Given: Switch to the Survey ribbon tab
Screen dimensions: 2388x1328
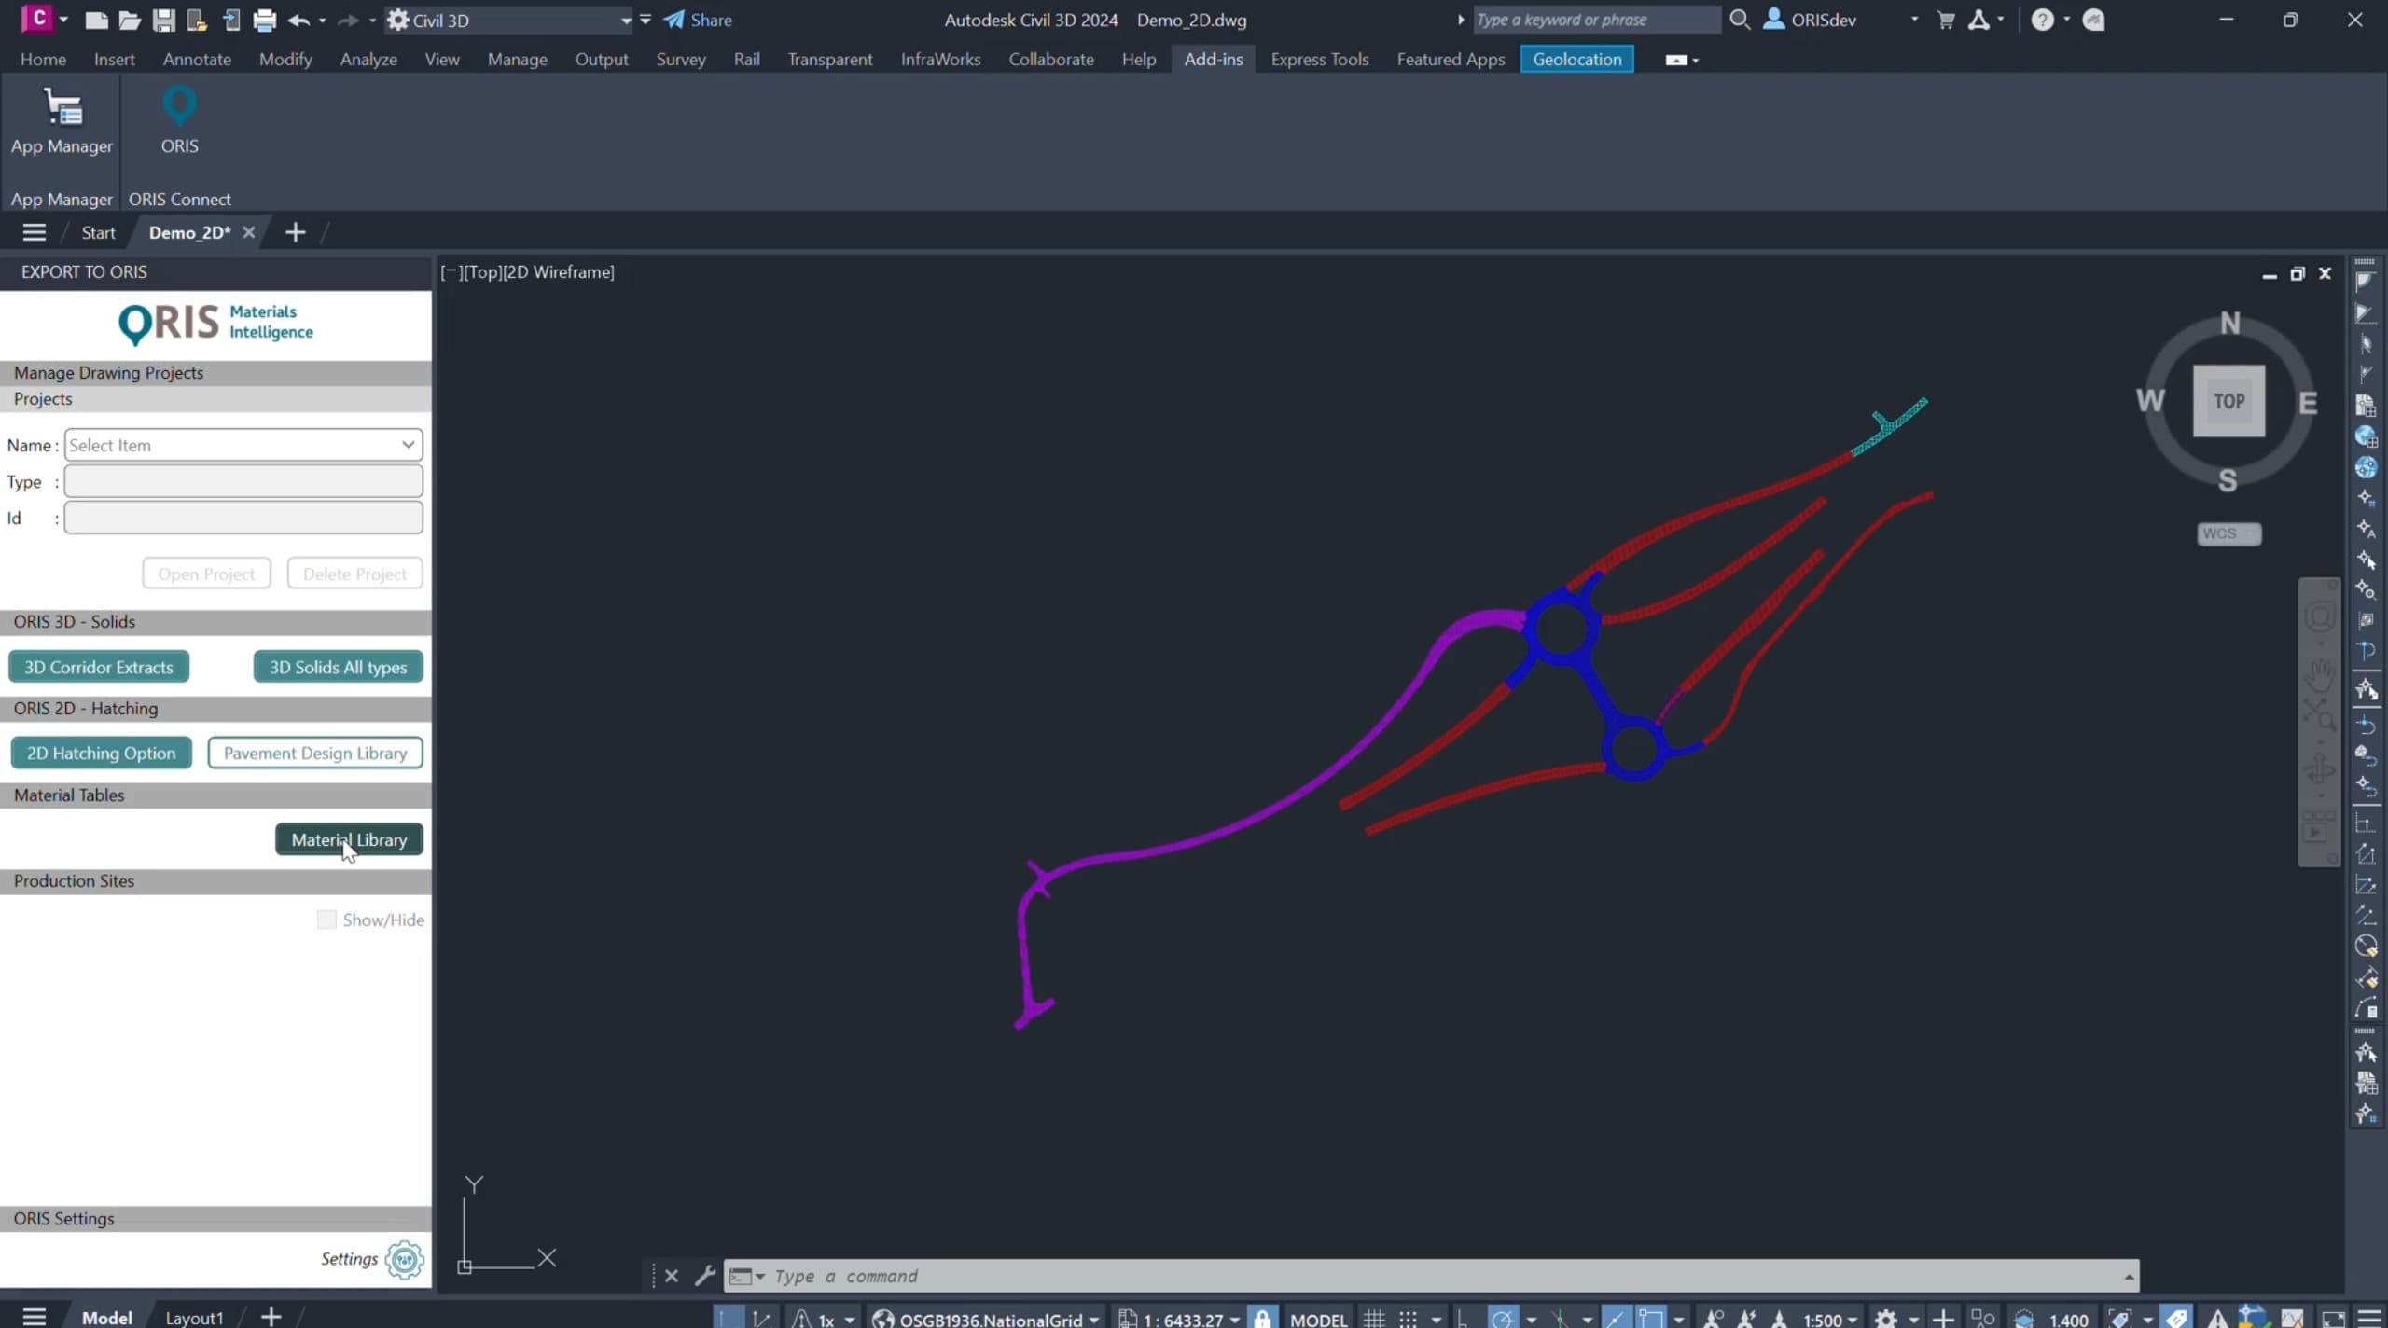Looking at the screenshot, I should point(680,59).
